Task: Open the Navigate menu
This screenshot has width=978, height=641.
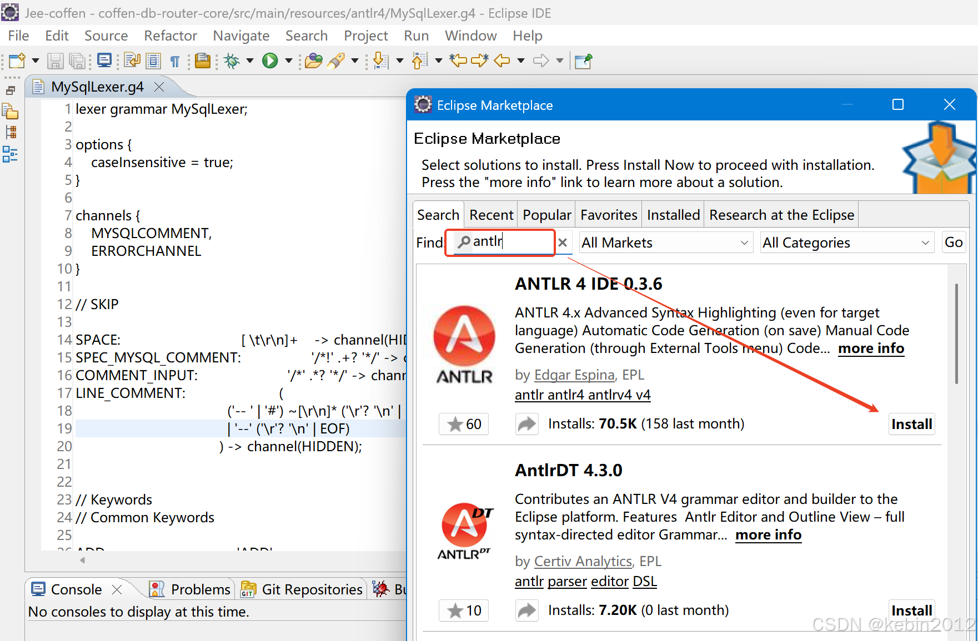Action: click(241, 36)
